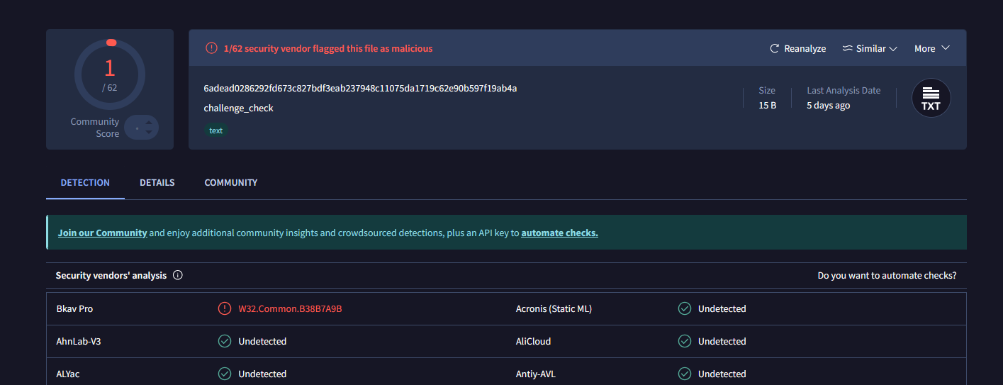
Task: Switch to the Details tab
Action: (x=157, y=183)
